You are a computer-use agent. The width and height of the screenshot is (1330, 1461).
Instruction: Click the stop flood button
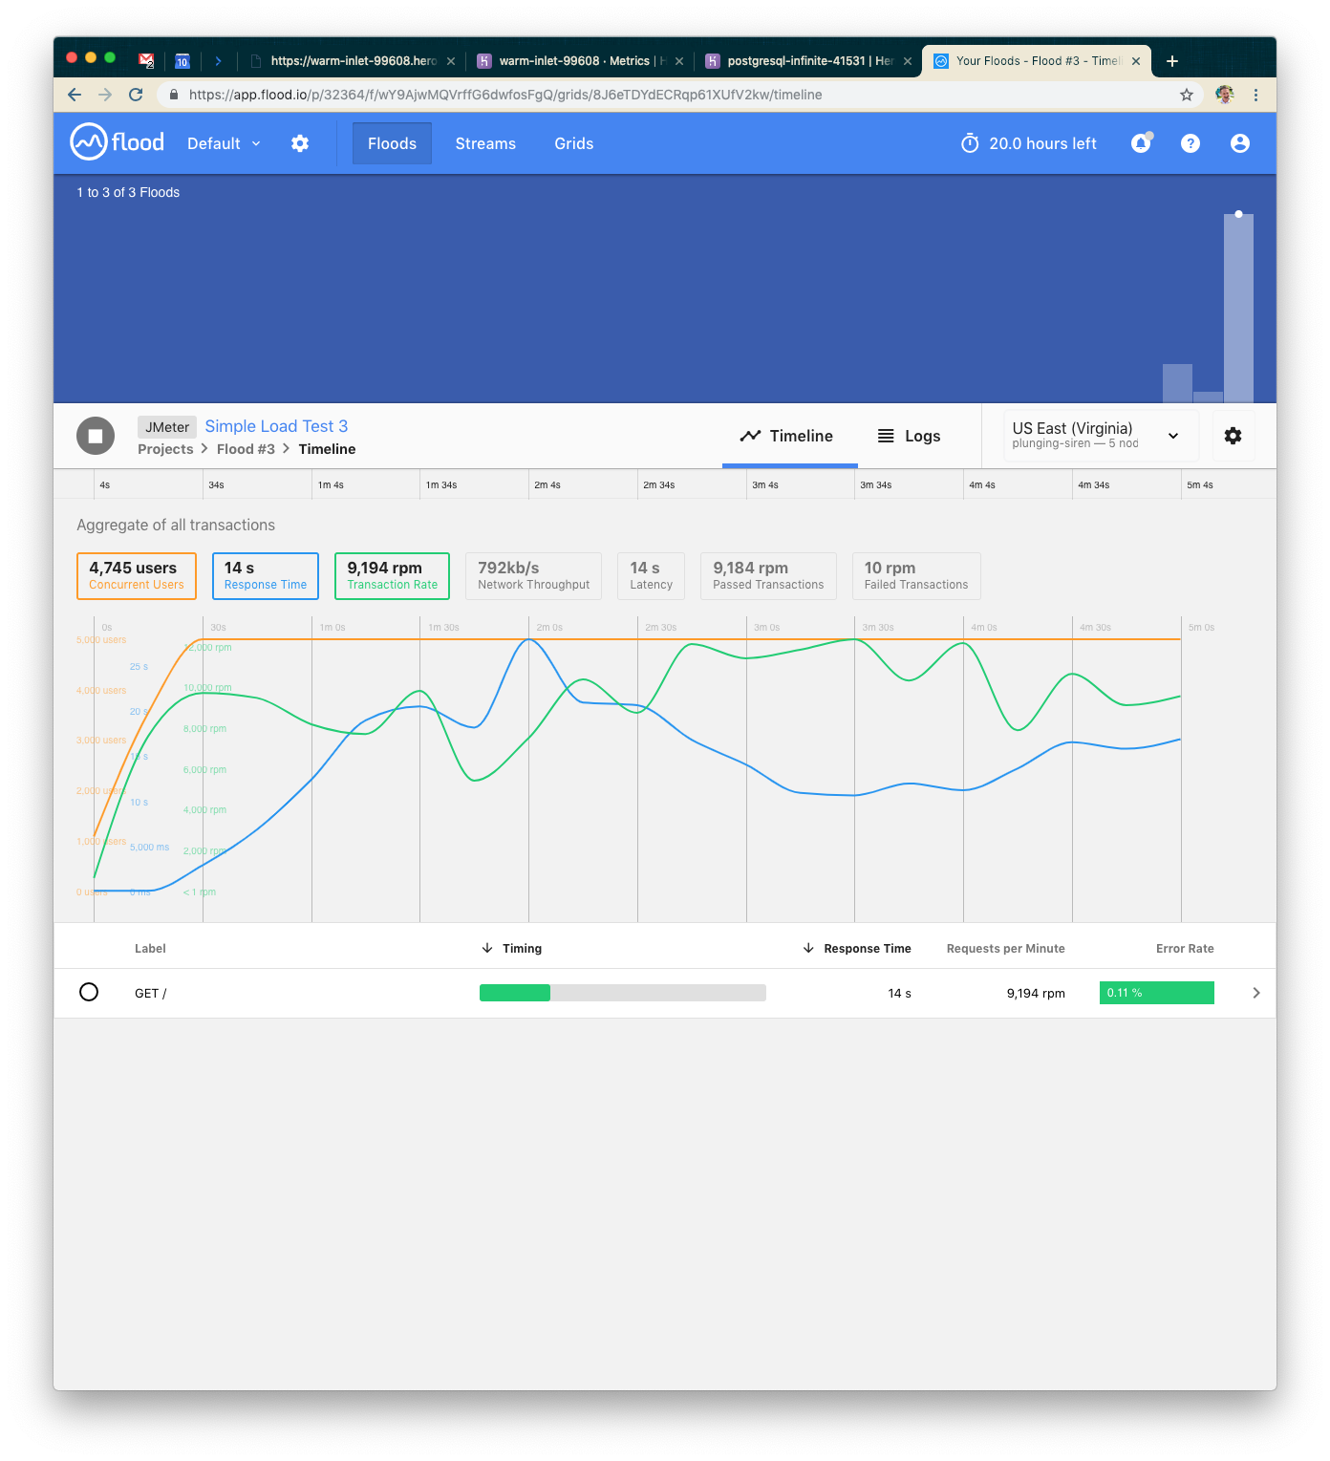[96, 436]
